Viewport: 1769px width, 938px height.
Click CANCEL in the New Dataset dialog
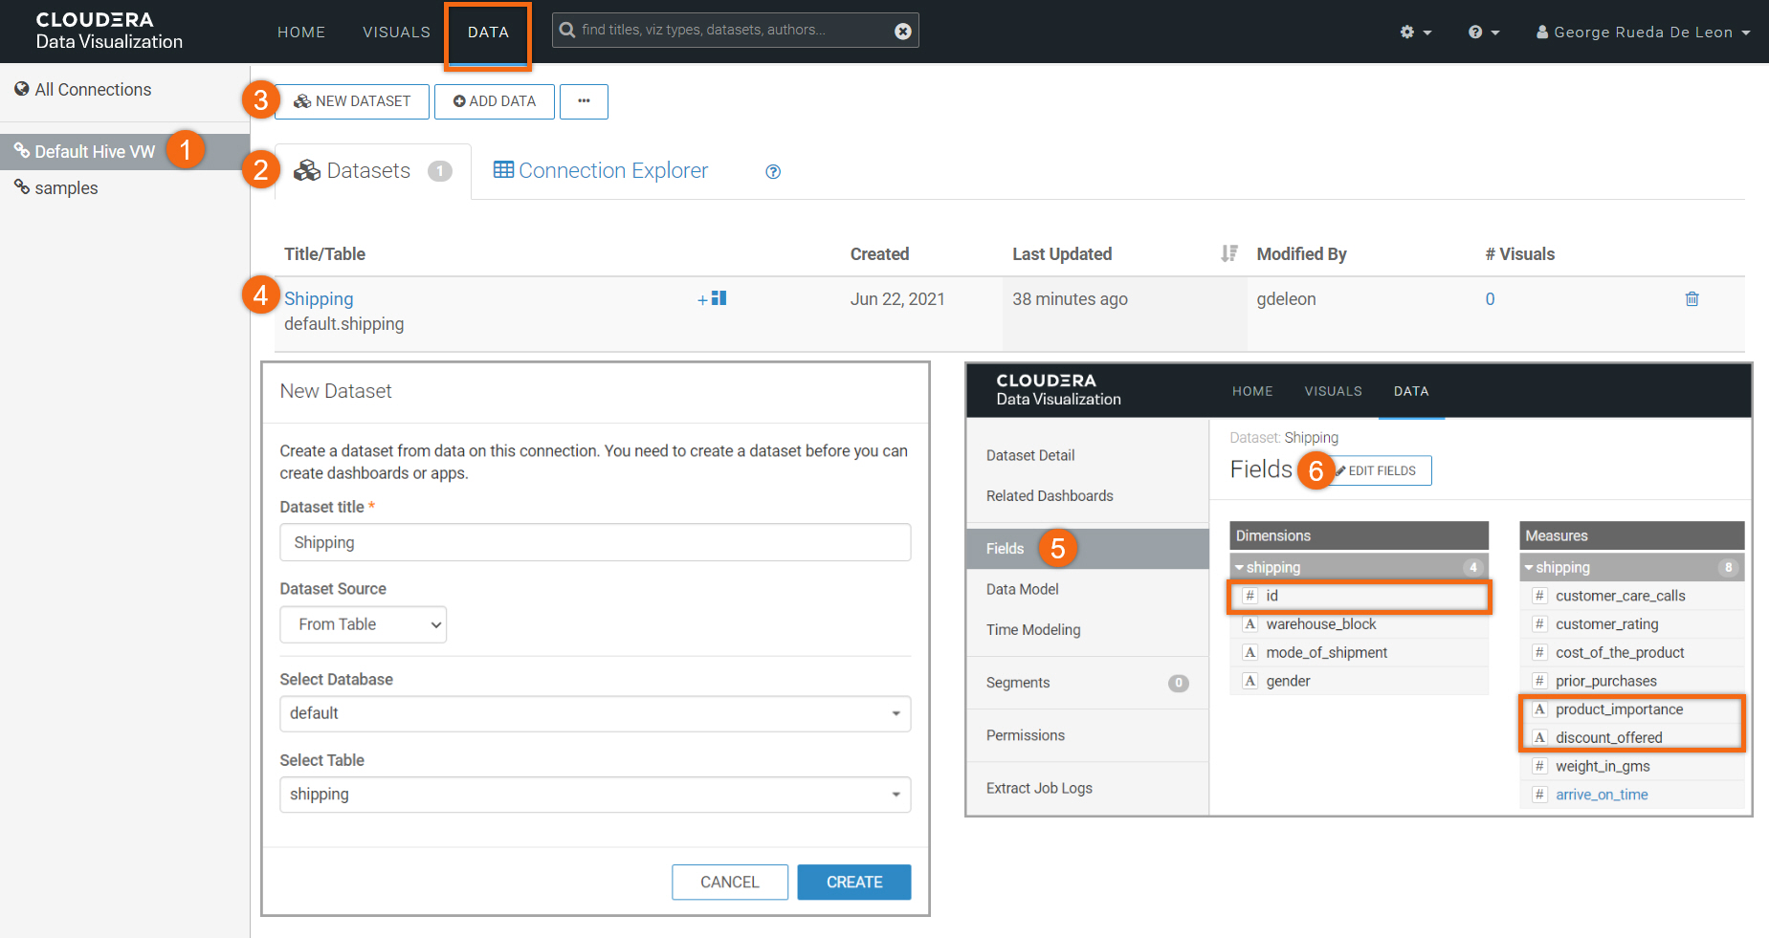[730, 883]
